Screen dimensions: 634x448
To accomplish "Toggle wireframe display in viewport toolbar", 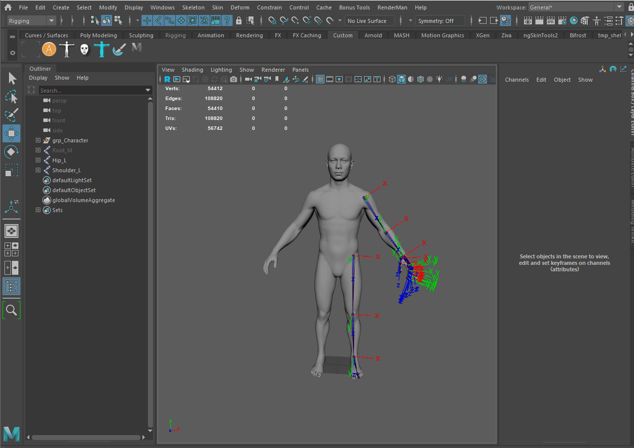I will coord(392,79).
